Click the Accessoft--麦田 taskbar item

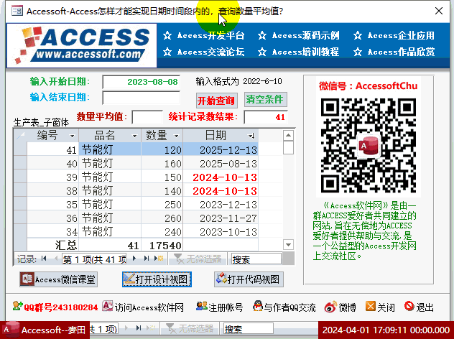(44, 330)
